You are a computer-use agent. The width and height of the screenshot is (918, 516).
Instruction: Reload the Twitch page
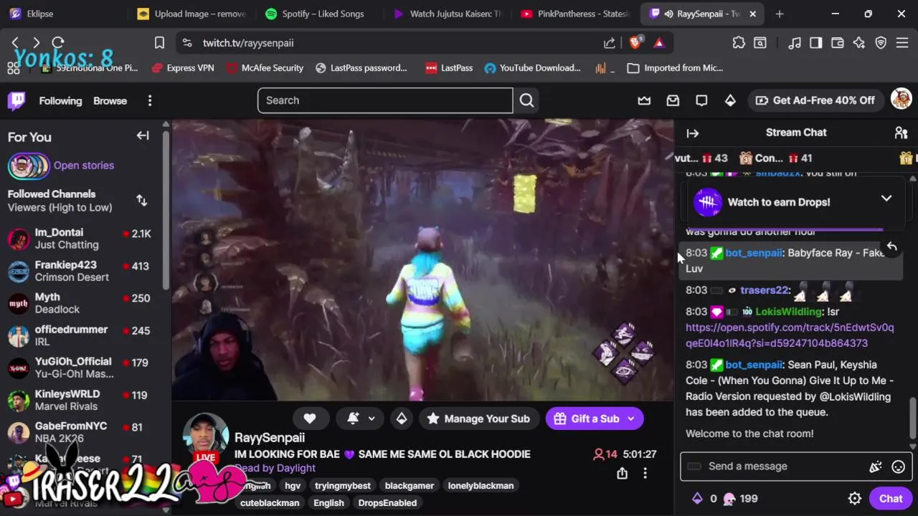click(58, 43)
